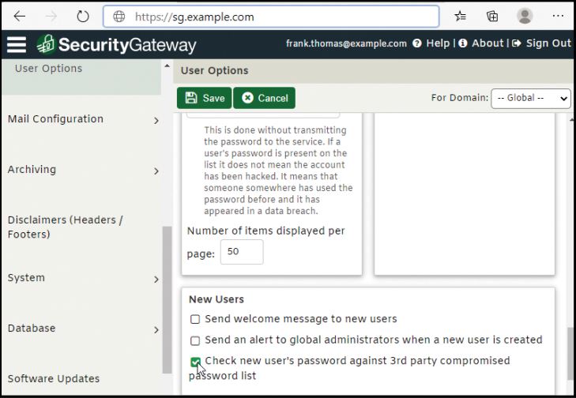The image size is (576, 398).
Task: Click the SecurityGateway padlock logo
Action: 46,44
